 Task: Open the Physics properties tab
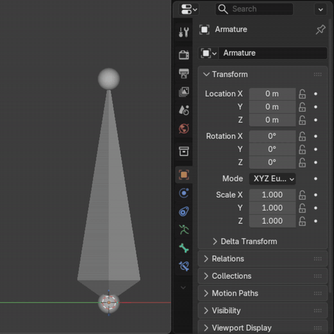pos(184,193)
